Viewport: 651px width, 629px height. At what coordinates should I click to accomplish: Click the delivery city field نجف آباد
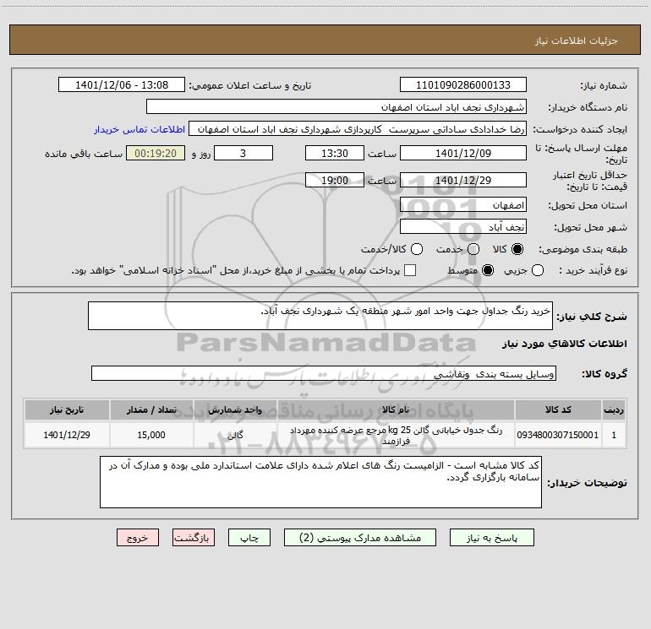463,227
